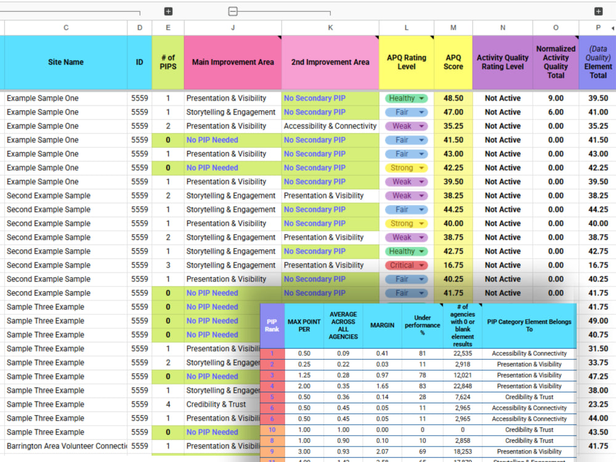The image size is (616, 462).
Task: Select the element total cell 49.00
Action: click(598, 321)
